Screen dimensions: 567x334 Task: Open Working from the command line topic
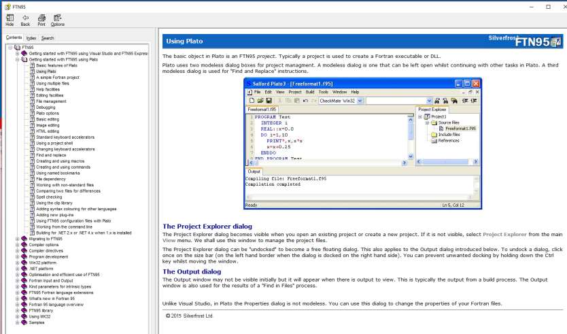[64, 227]
